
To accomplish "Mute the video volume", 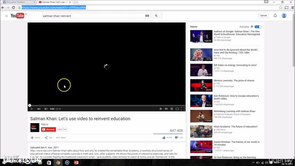I will point(46,109).
